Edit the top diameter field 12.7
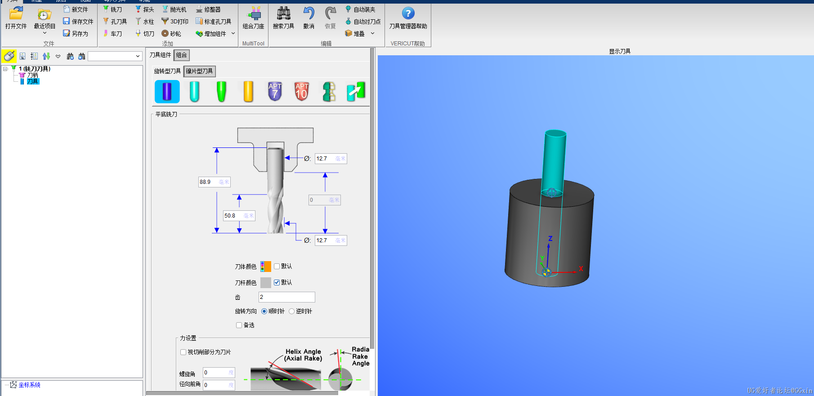The width and height of the screenshot is (814, 396). tap(331, 159)
